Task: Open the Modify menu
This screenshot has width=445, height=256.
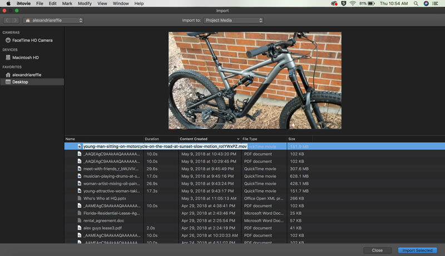Action: [x=85, y=3]
